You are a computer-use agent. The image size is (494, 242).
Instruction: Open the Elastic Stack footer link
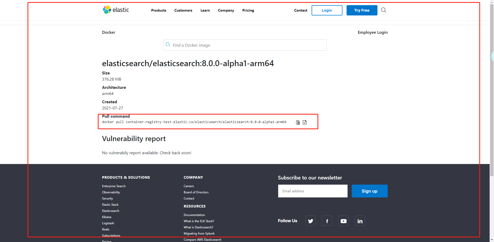(x=110, y=205)
